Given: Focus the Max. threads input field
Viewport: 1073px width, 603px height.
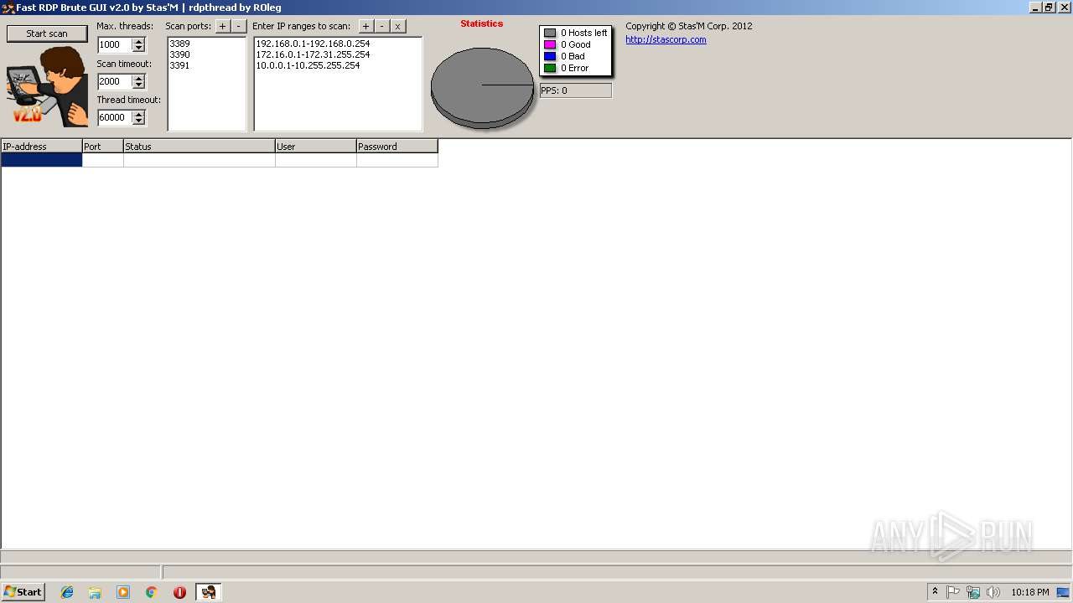Looking at the screenshot, I should pos(115,45).
